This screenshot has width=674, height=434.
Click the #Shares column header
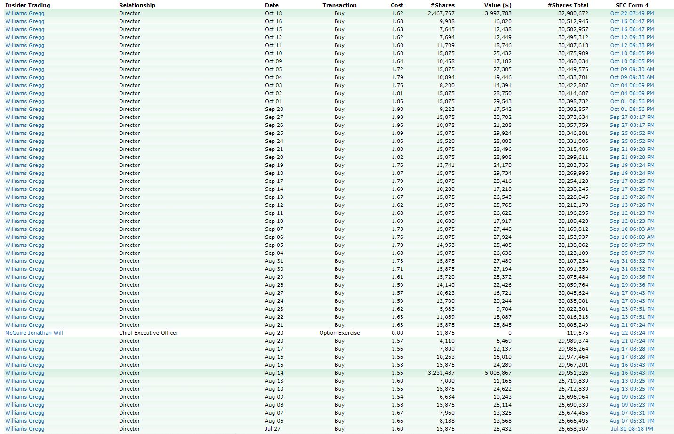pos(442,5)
